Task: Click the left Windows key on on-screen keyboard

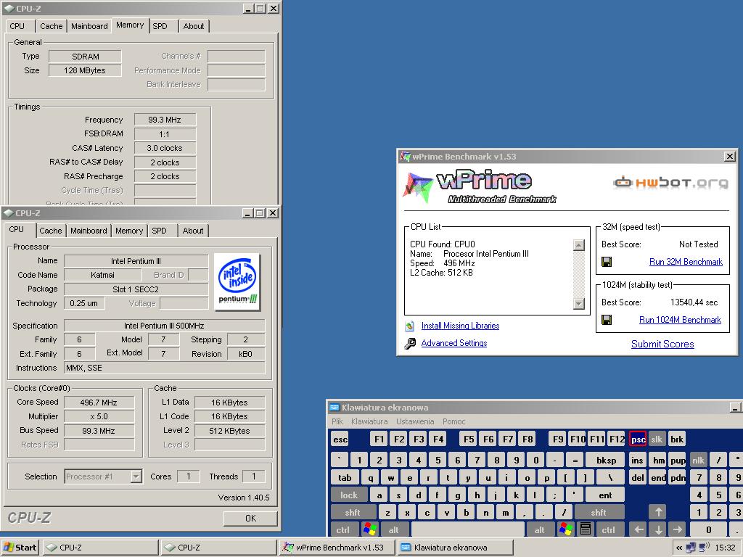Action: pos(369,529)
